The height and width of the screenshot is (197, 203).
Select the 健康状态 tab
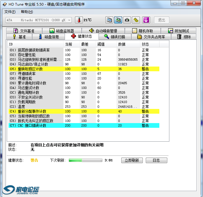81,36
